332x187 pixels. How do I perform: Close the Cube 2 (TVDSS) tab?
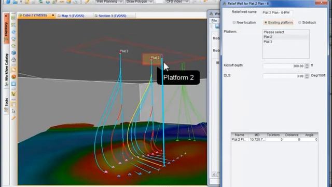53,15
